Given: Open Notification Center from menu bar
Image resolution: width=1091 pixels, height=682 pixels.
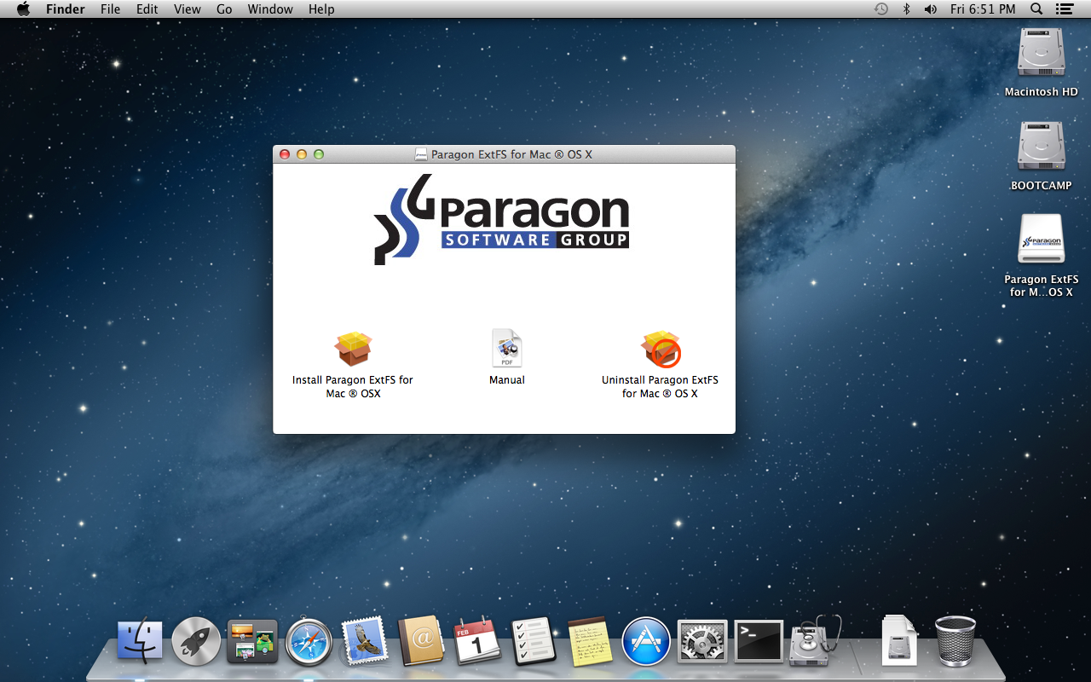Looking at the screenshot, I should pyautogui.click(x=1064, y=9).
